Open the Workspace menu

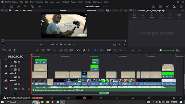pyautogui.click(x=98, y=2)
